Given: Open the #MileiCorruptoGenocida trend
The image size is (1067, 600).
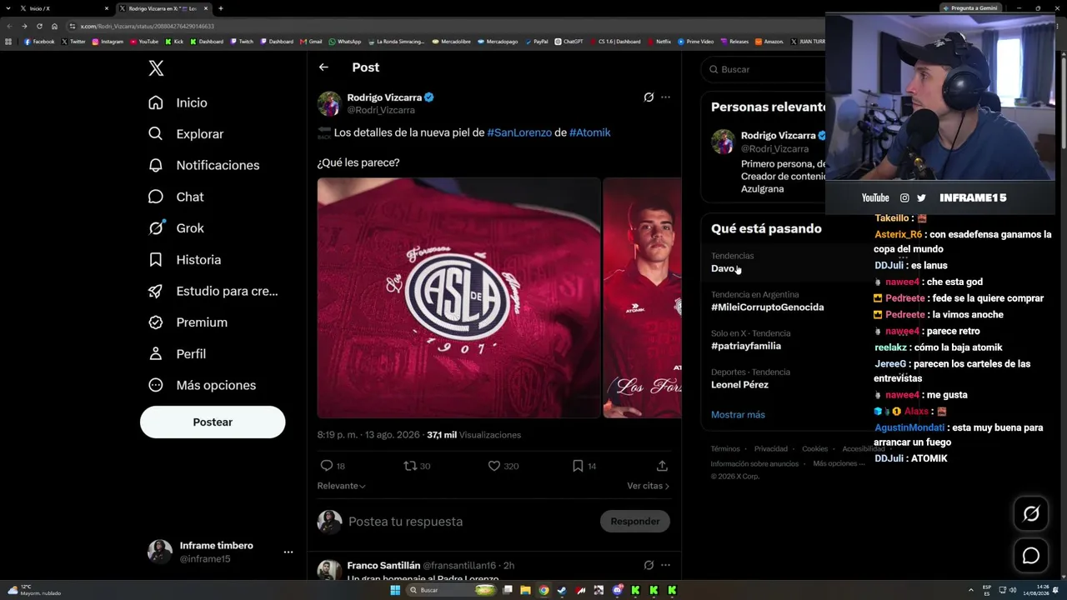Looking at the screenshot, I should (767, 307).
